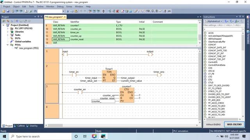Close the new_program tab with its X
This screenshot has height=140, width=250.
coord(65,17)
